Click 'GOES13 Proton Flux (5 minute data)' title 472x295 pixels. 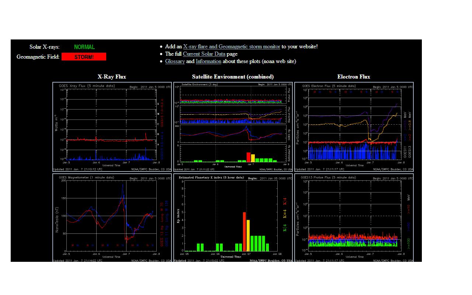click(329, 177)
